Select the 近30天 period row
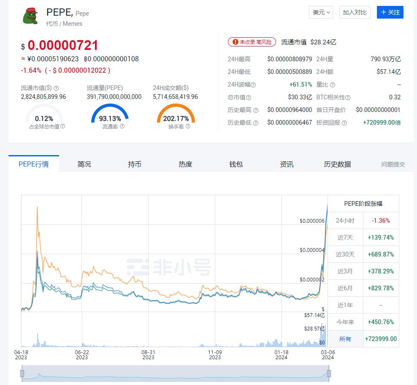The width and height of the screenshot is (417, 385). 363,254
